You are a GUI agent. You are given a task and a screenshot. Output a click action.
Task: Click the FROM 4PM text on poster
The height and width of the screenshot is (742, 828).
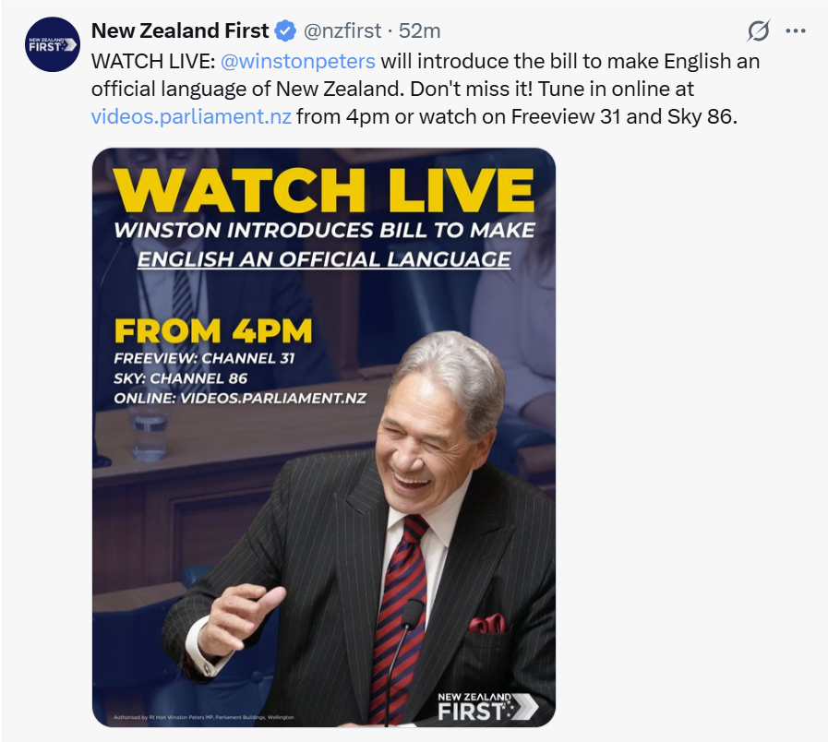tap(213, 331)
